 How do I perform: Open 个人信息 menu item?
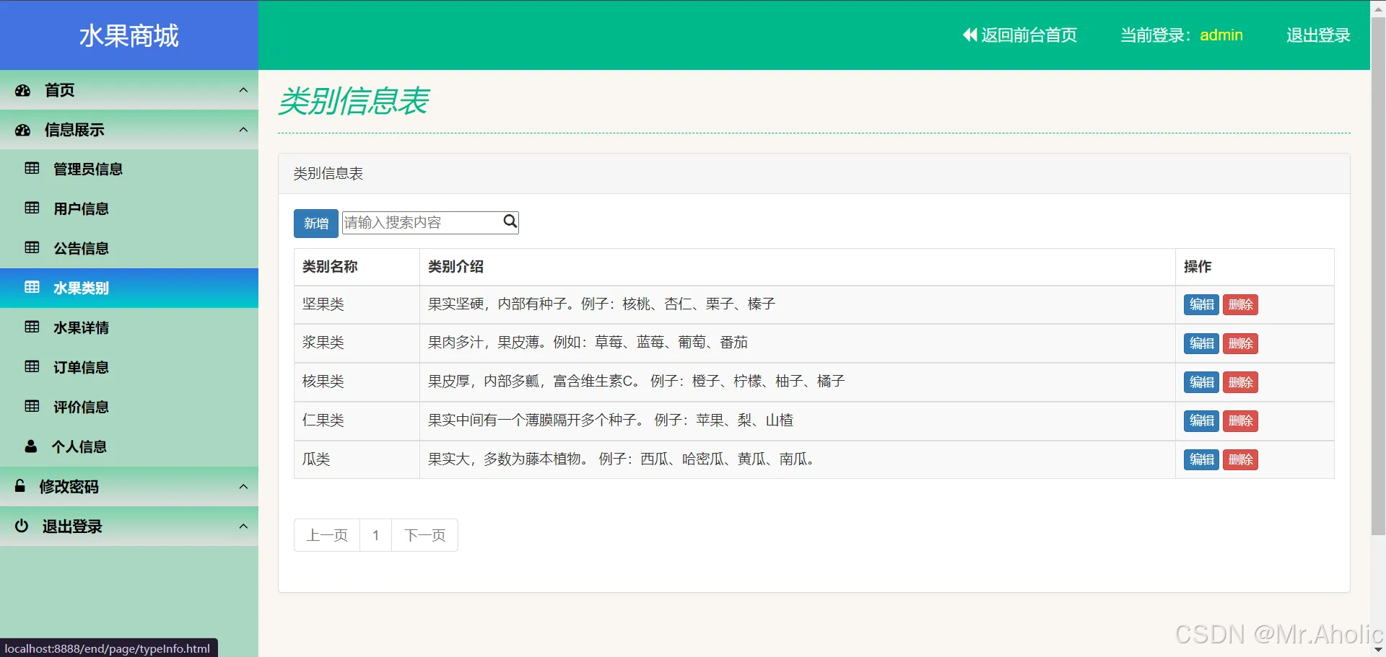tap(129, 446)
